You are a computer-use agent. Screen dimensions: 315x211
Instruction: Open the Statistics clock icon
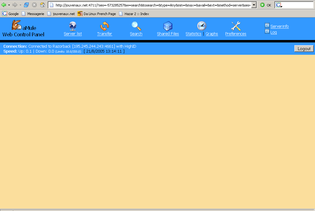[x=201, y=26]
